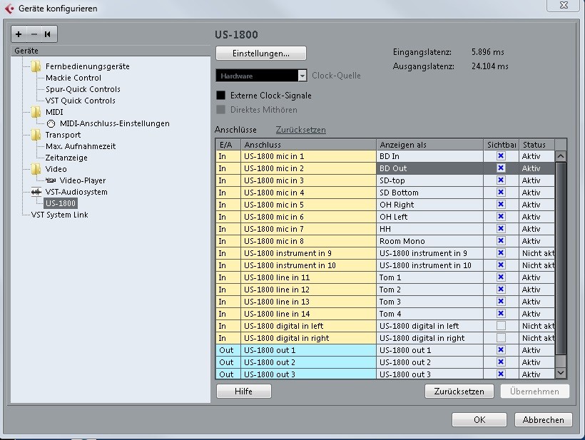The image size is (585, 440).
Task: Click Nicht aktiv status of instrument in 10
Action: click(x=537, y=265)
